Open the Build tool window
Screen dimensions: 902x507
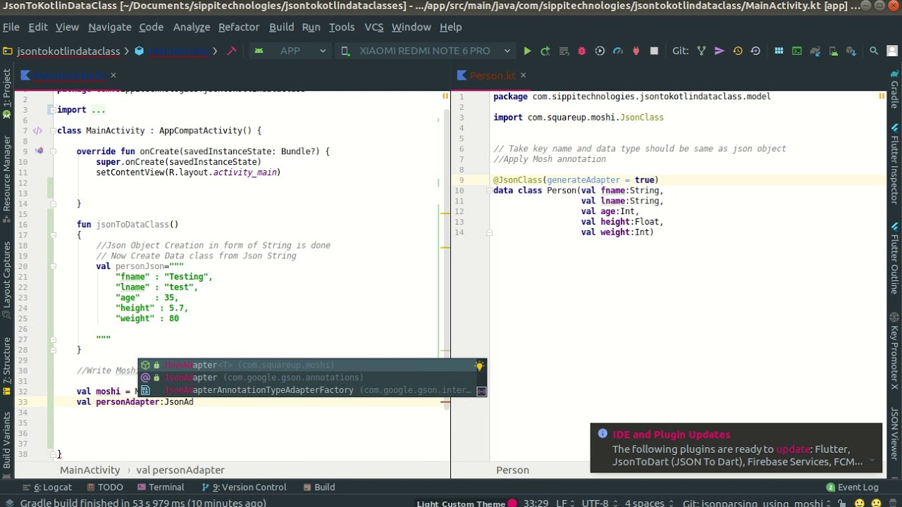[319, 487]
